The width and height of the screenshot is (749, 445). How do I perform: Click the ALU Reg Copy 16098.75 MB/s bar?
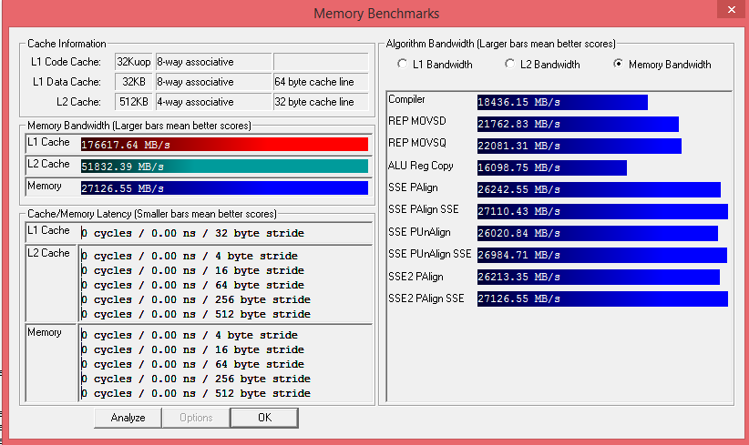(551, 167)
